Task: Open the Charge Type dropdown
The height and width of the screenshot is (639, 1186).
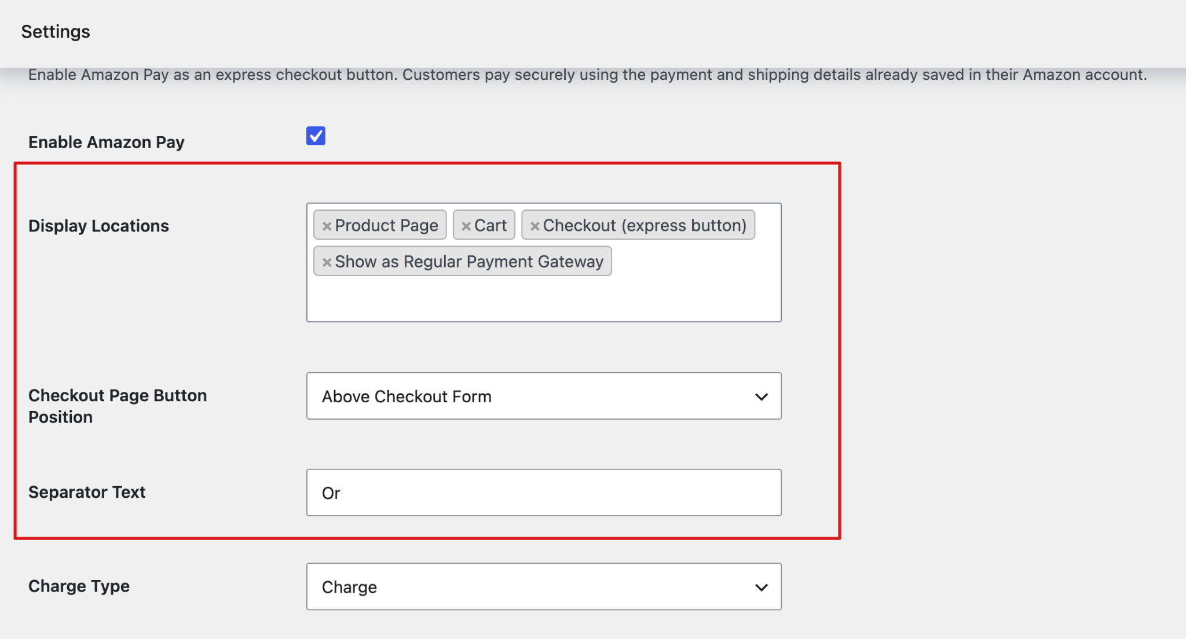Action: point(544,586)
